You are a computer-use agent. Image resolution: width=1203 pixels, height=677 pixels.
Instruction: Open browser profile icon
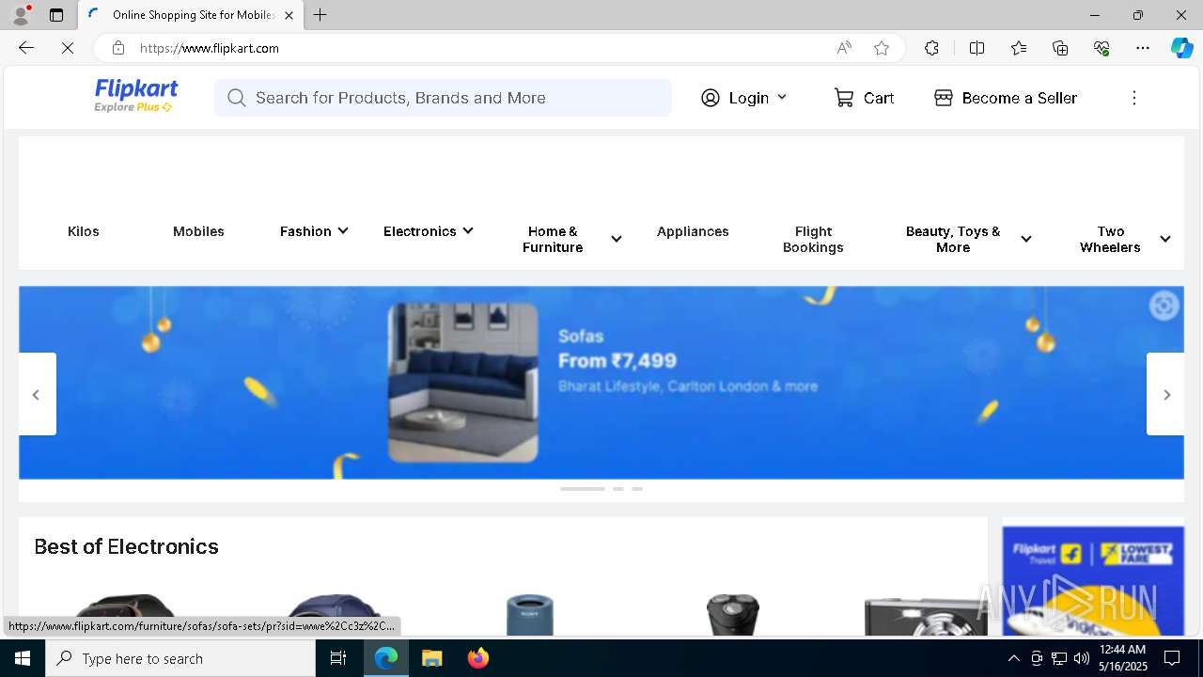pyautogui.click(x=21, y=15)
